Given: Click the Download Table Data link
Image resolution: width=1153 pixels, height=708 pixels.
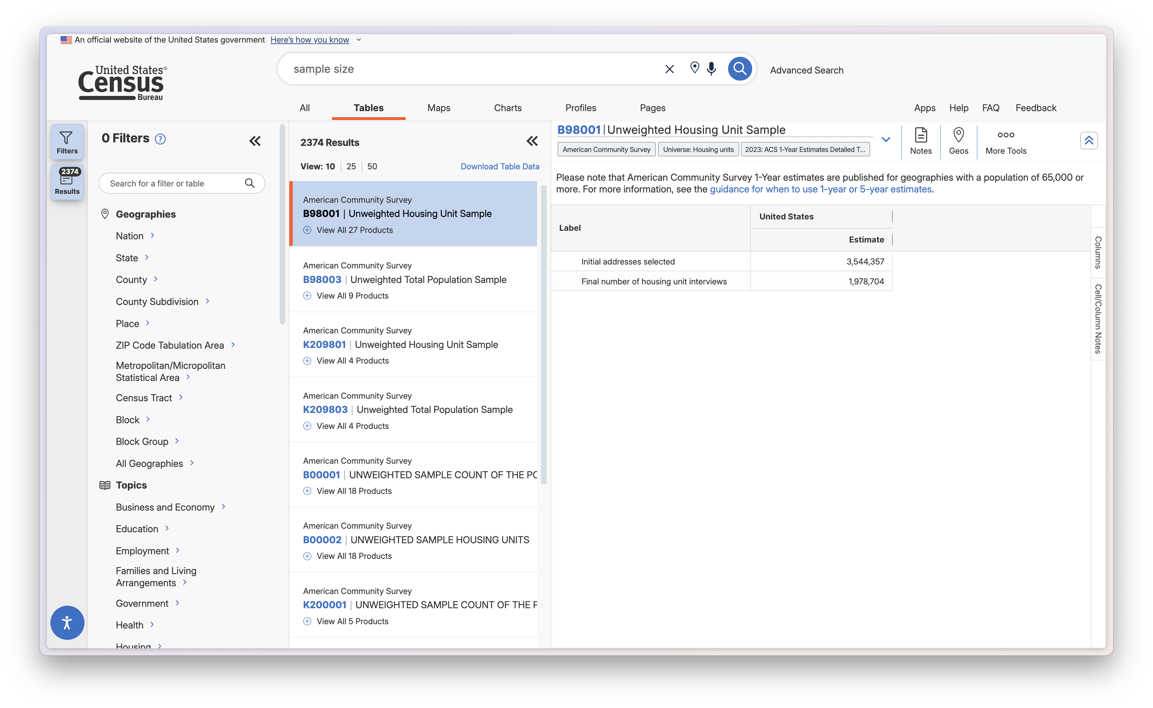Looking at the screenshot, I should point(499,166).
